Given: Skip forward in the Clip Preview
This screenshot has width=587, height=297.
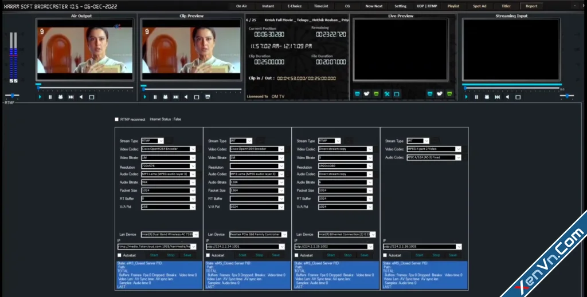Looking at the screenshot, I should click(x=175, y=97).
